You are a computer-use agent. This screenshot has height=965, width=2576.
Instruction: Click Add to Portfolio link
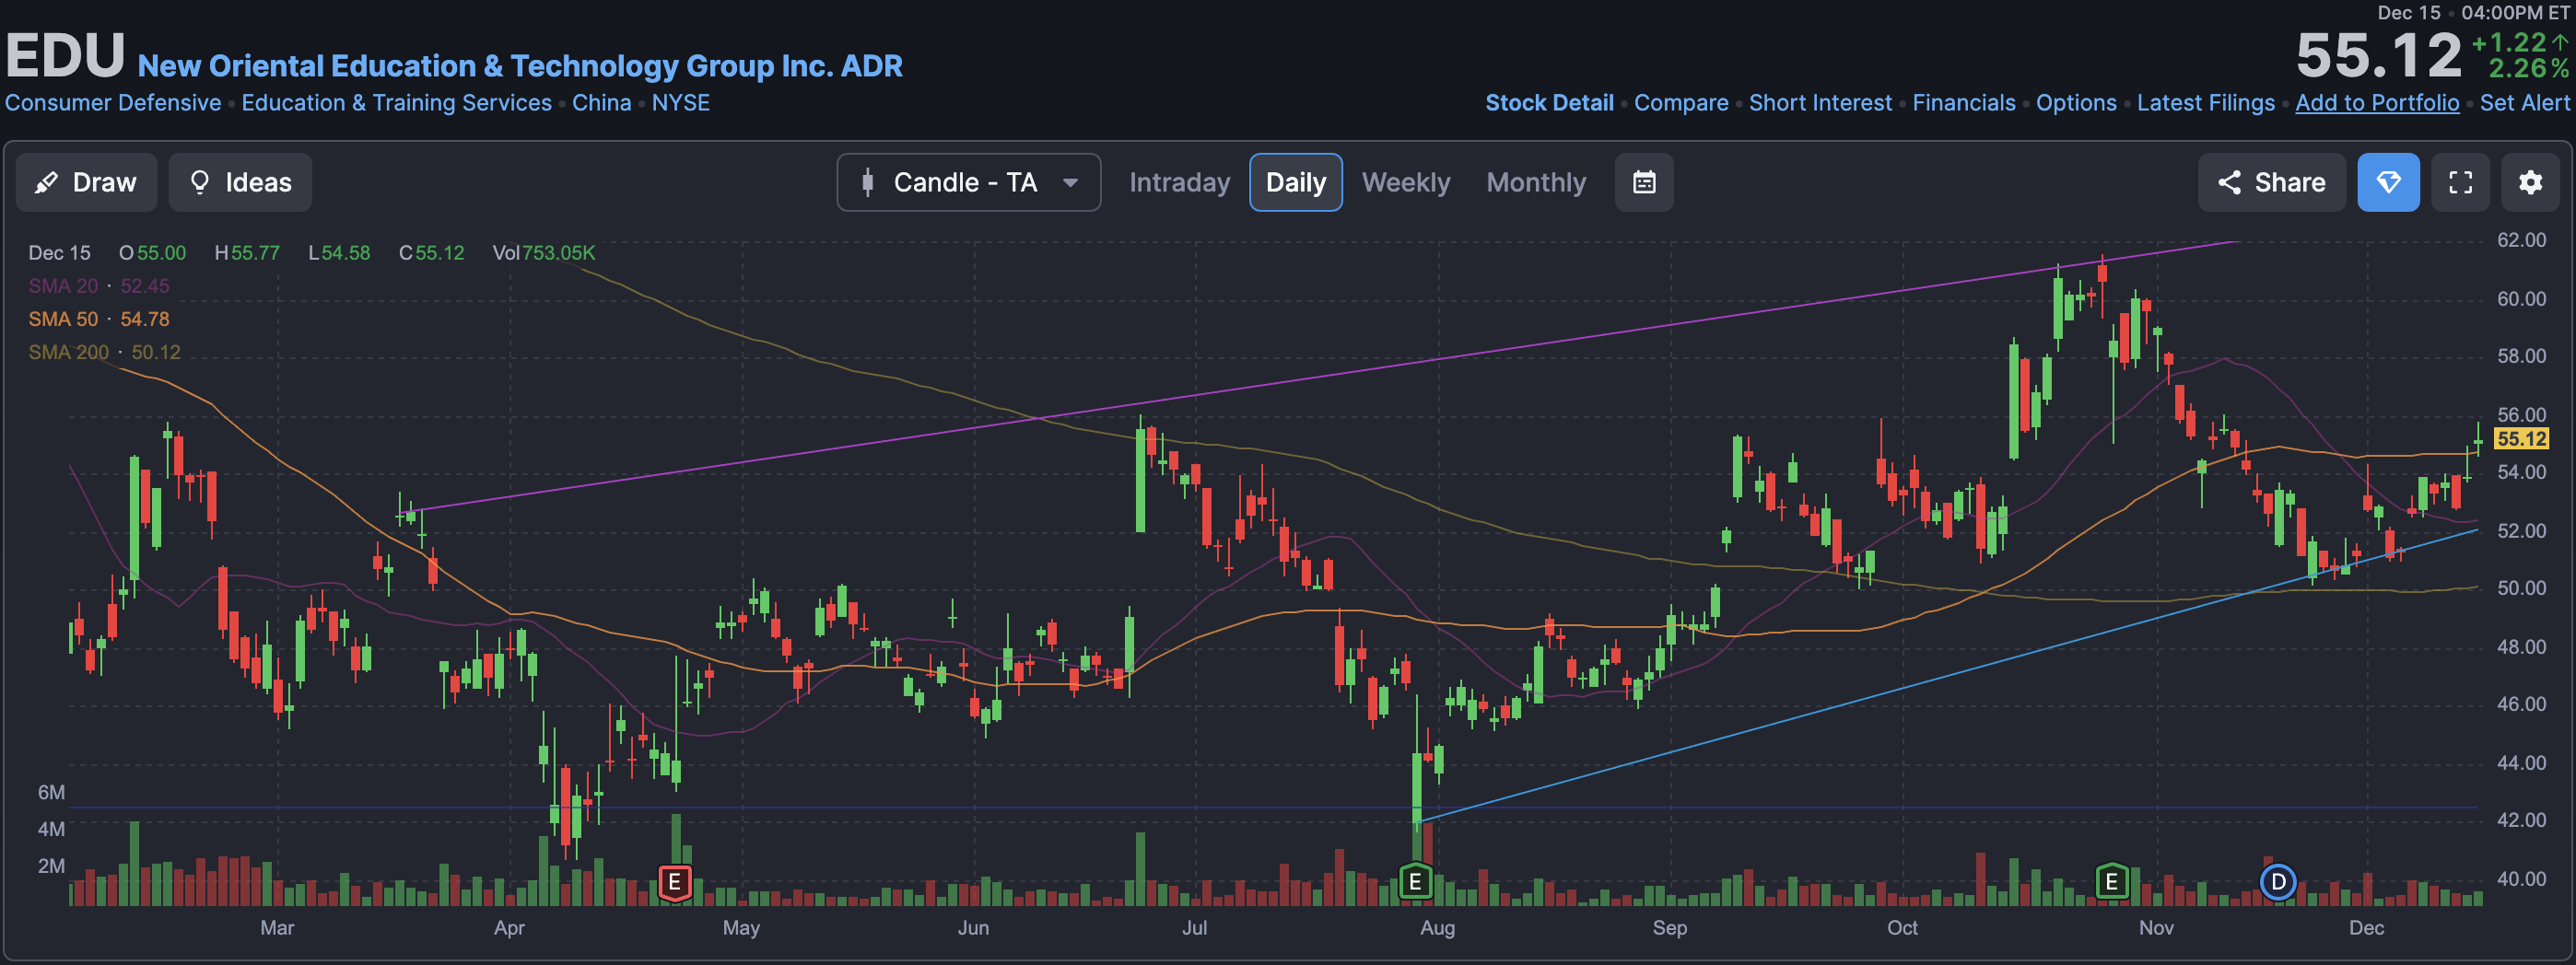2377,103
